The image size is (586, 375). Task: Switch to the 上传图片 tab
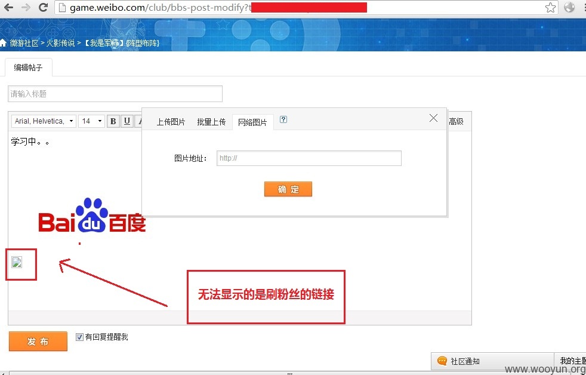pyautogui.click(x=171, y=122)
